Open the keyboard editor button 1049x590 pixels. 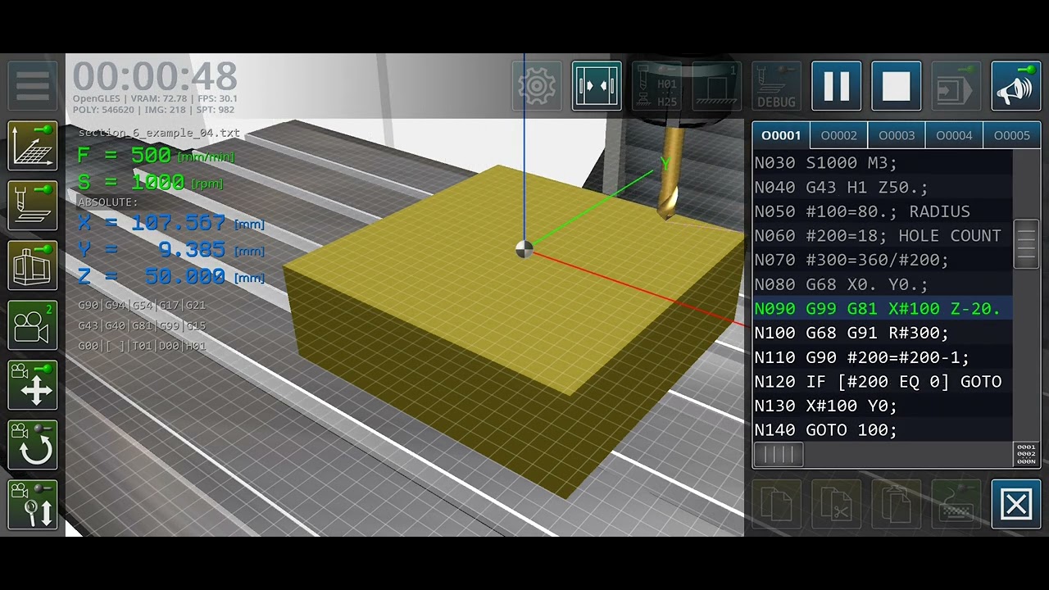point(956,505)
